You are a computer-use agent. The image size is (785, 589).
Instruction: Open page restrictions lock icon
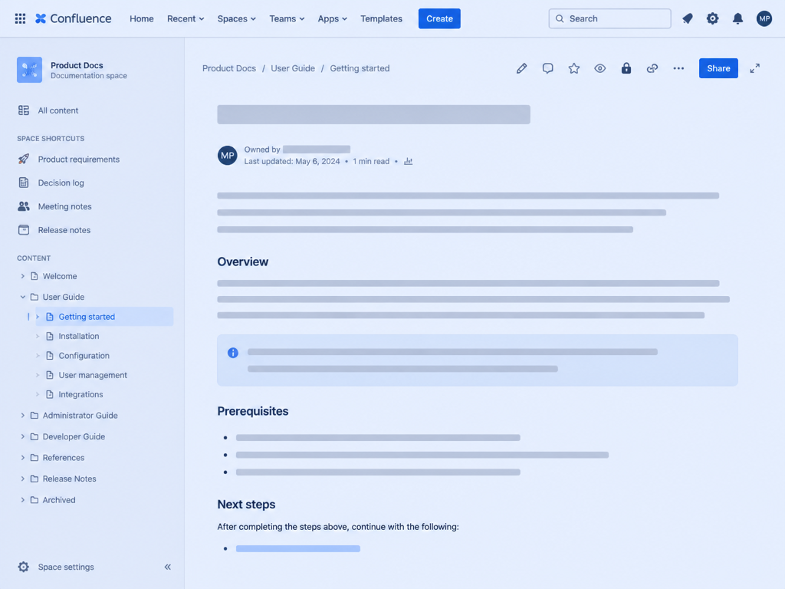pos(626,68)
